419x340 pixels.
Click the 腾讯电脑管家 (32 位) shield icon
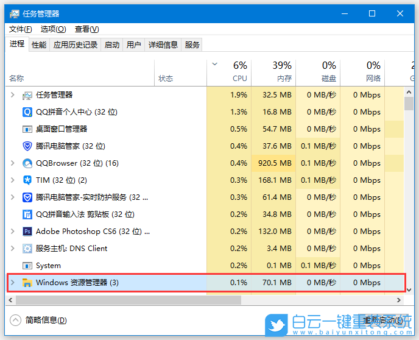(x=27, y=146)
